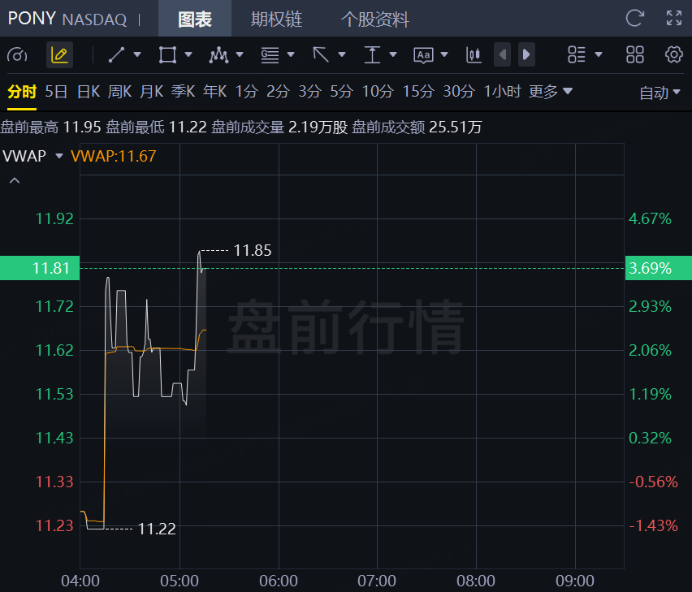Open chart settings gear
The image size is (692, 592).
point(673,54)
